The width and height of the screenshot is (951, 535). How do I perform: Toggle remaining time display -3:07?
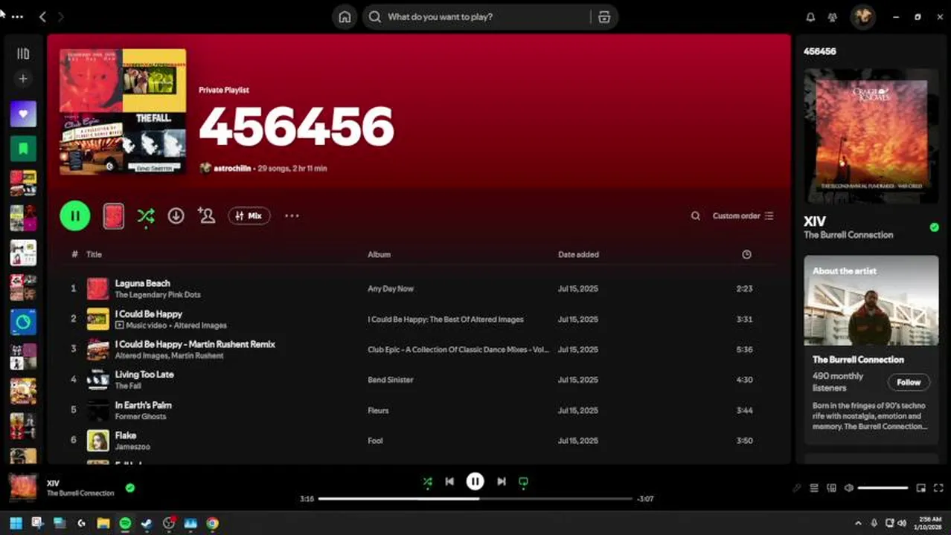point(645,499)
